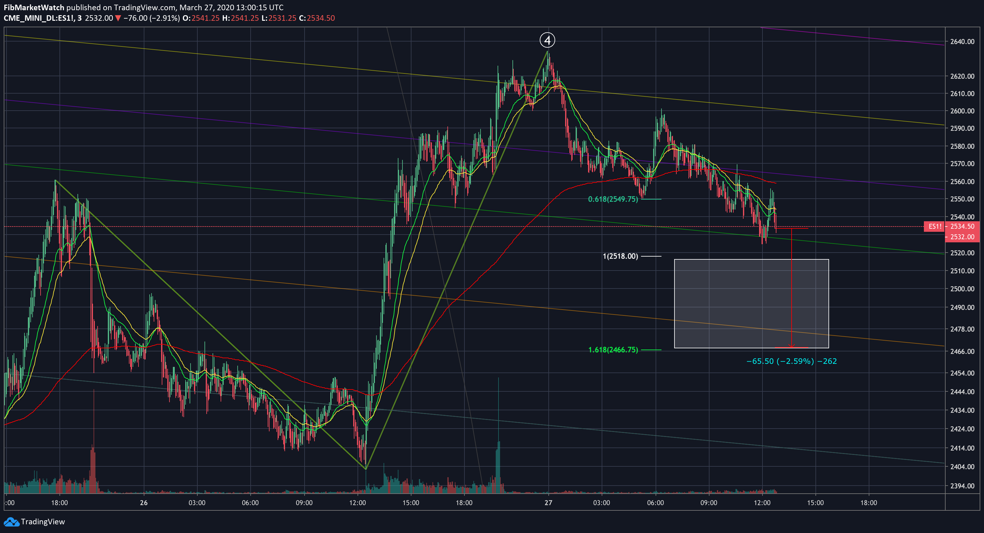
Task: Click the first 03:00 time axis label
Action: point(197,503)
